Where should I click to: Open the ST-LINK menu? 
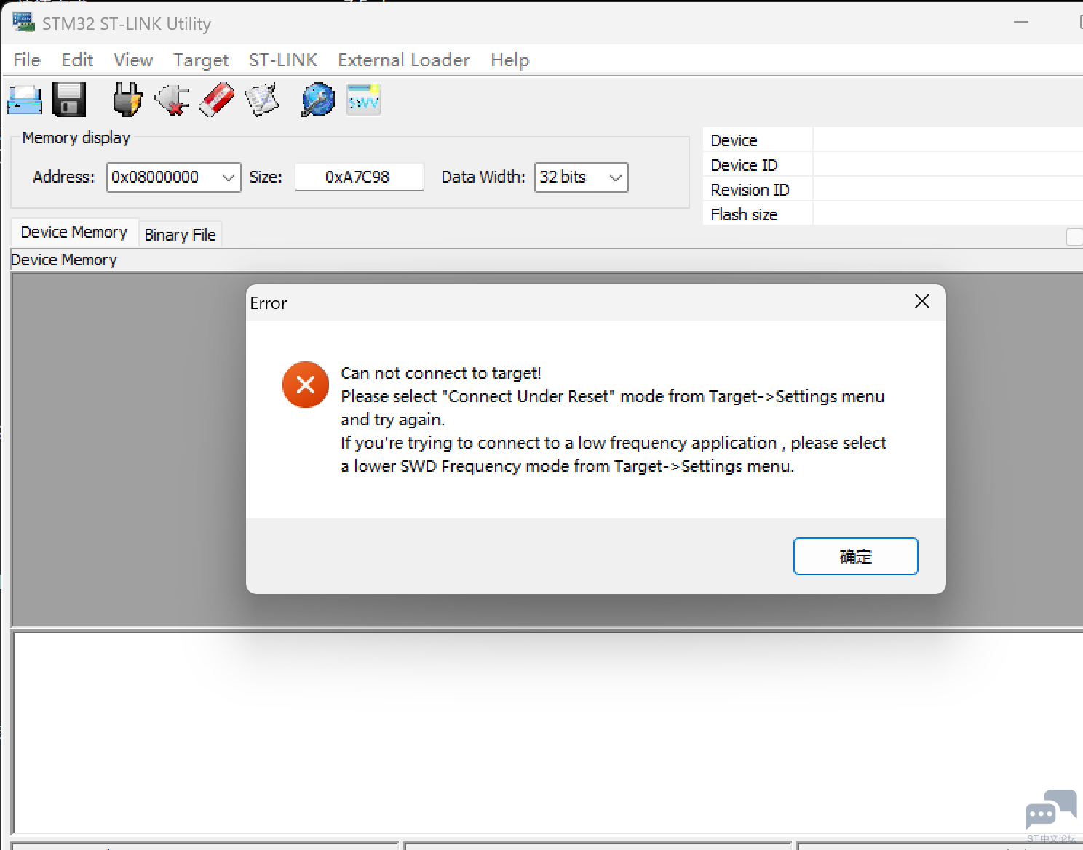point(283,60)
